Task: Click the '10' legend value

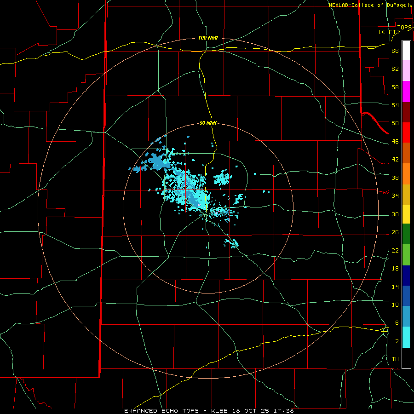Action: pyautogui.click(x=395, y=305)
